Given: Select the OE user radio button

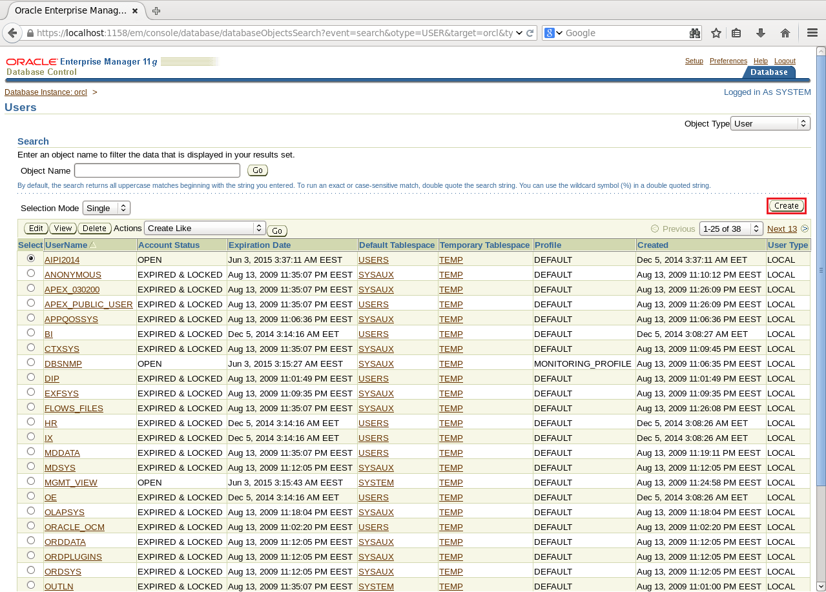Looking at the screenshot, I should [31, 496].
